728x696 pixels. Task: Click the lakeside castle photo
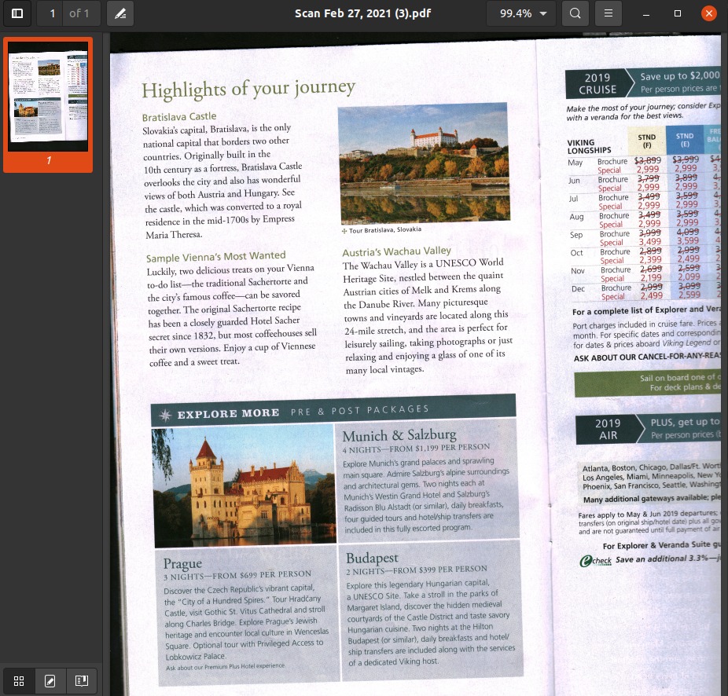pos(244,485)
